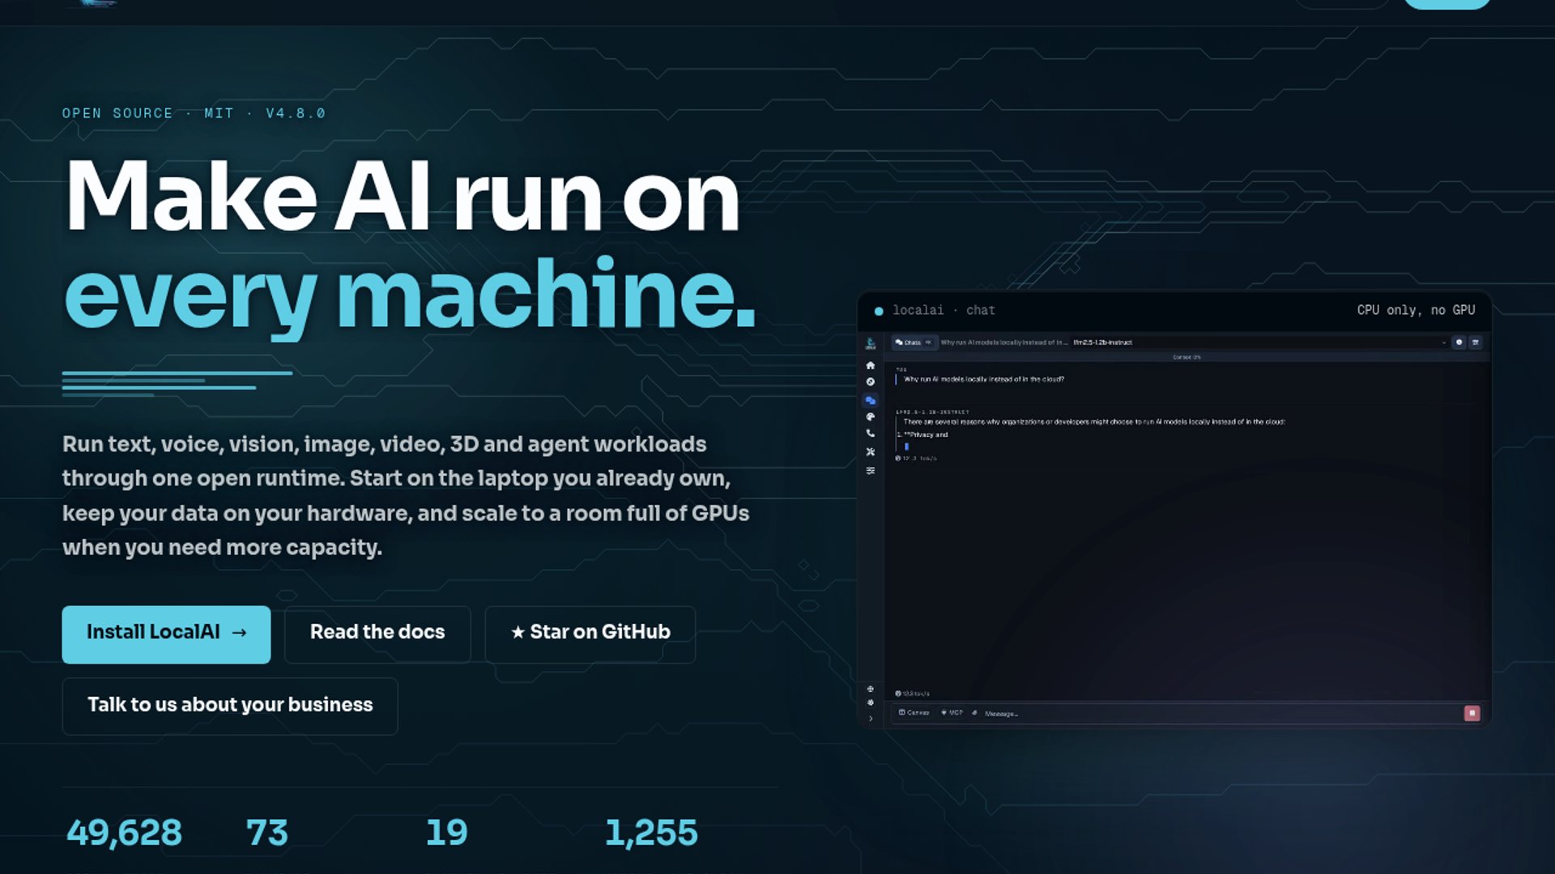Click the 'localai · chat' window title

point(944,310)
